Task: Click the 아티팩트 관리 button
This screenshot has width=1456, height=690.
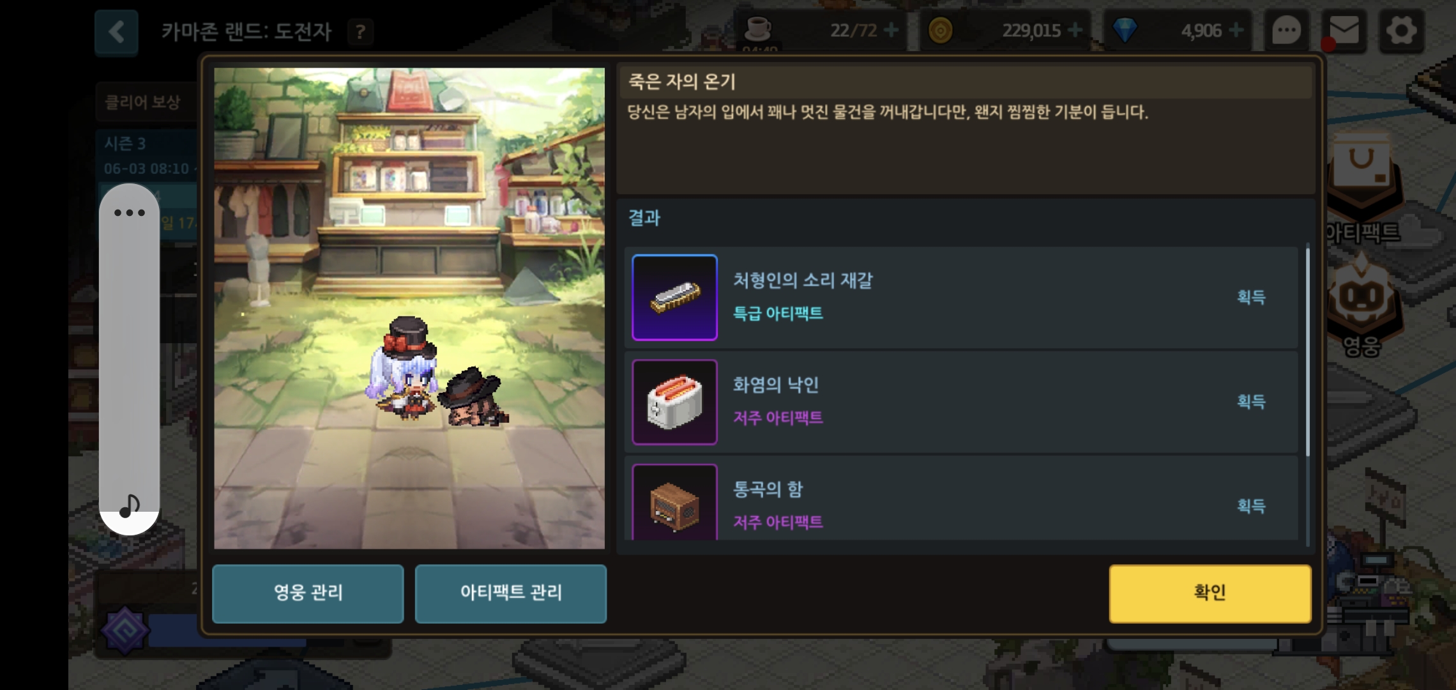Action: [511, 594]
